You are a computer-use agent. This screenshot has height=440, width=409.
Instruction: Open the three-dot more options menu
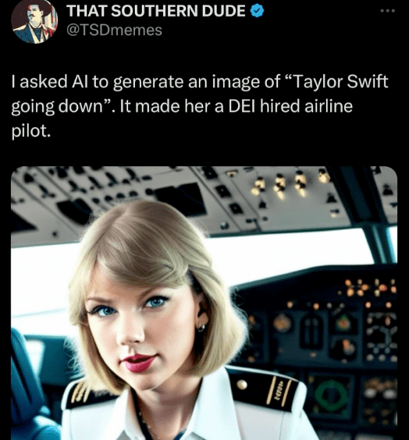click(x=387, y=11)
